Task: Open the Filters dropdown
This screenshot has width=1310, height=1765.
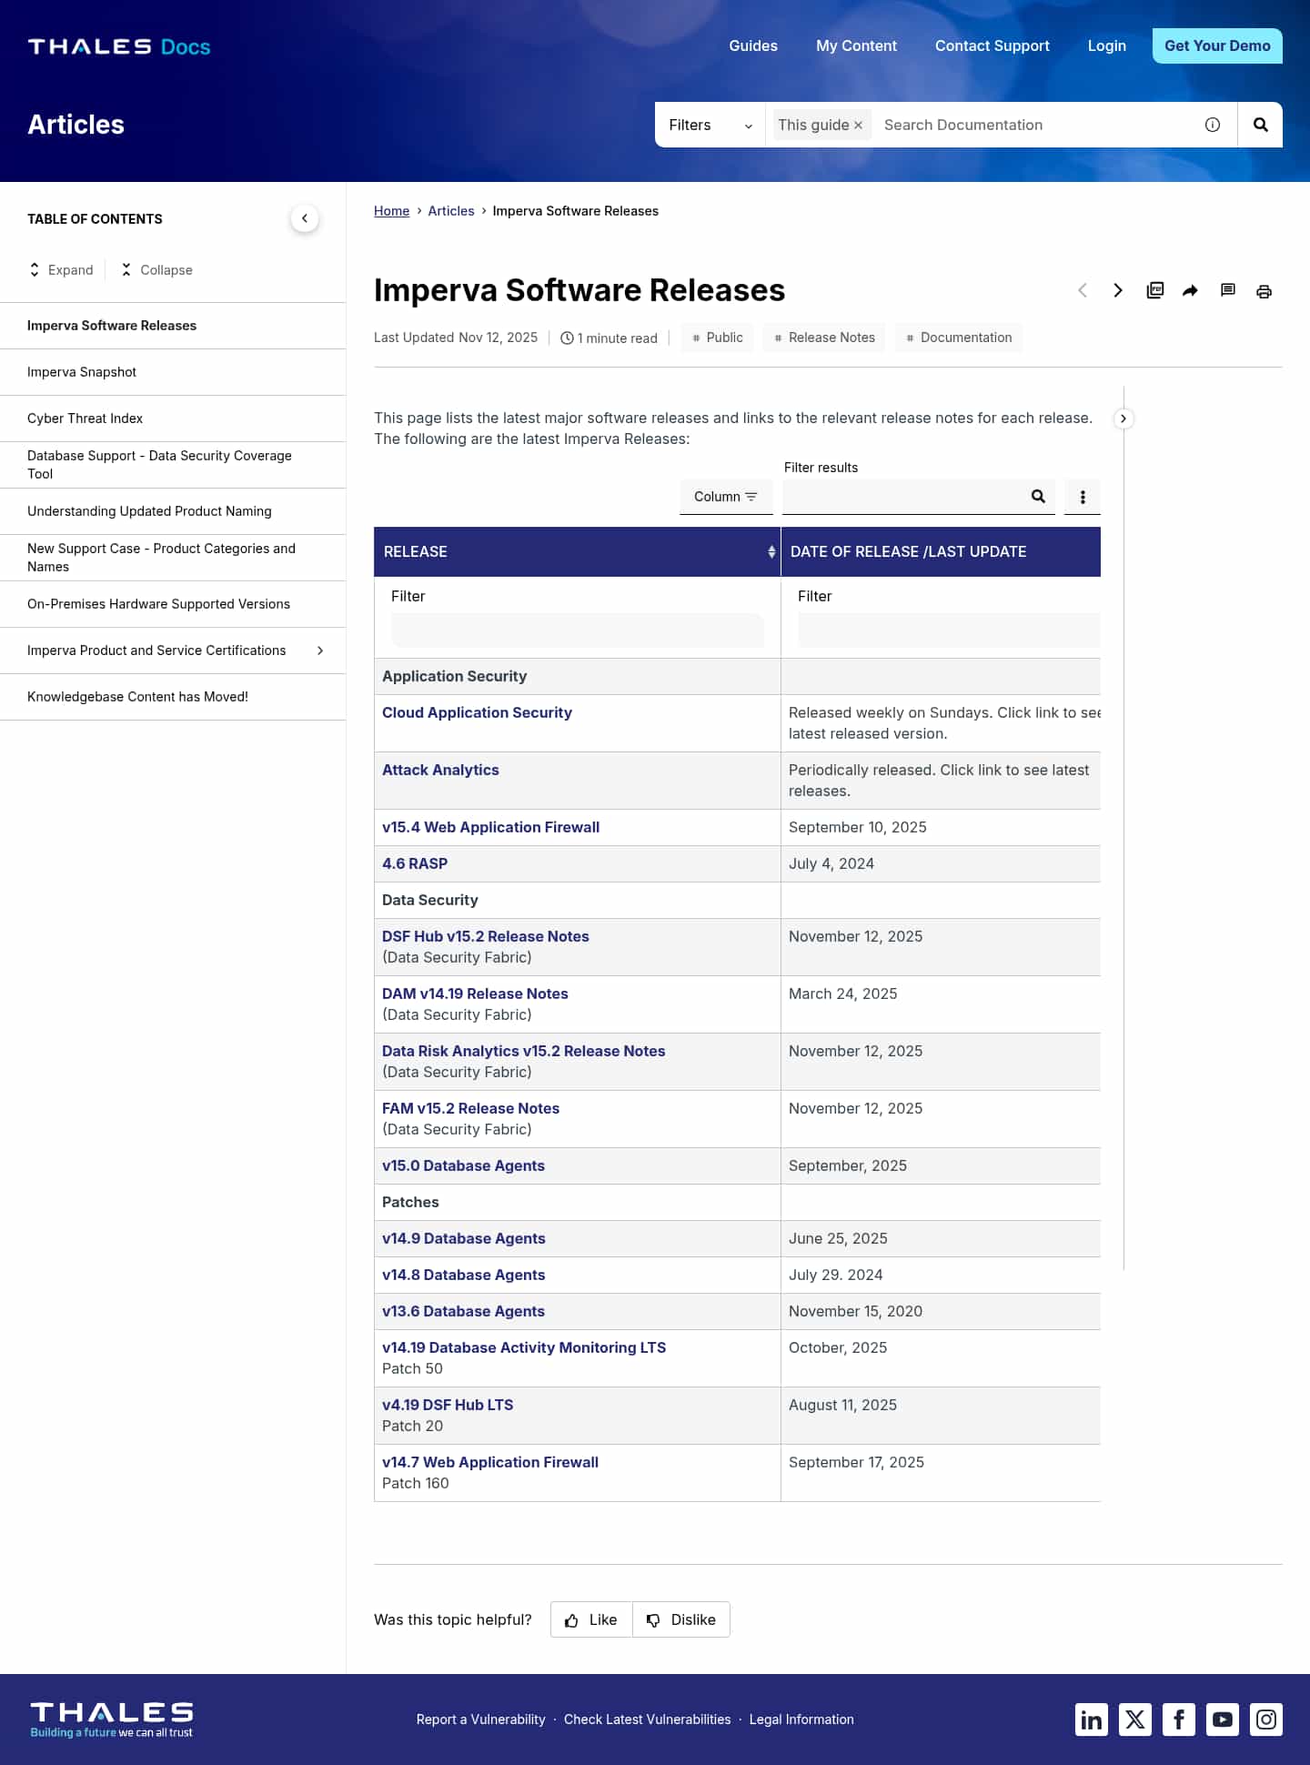Action: pos(710,125)
